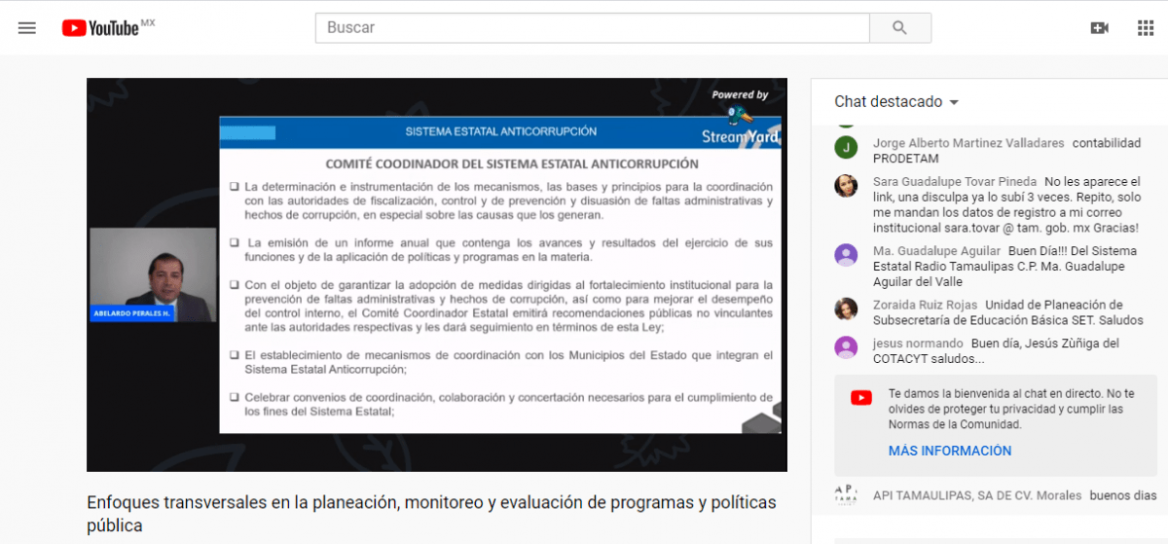
Task: Open the hamburger guide menu
Action: [27, 28]
